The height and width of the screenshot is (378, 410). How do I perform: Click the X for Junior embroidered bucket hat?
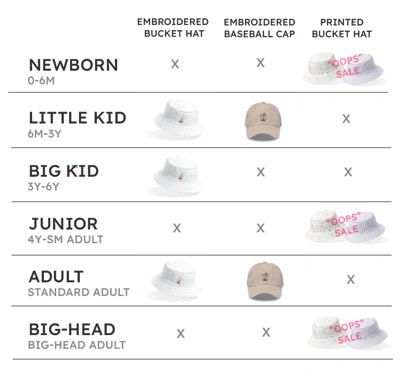pos(177,229)
